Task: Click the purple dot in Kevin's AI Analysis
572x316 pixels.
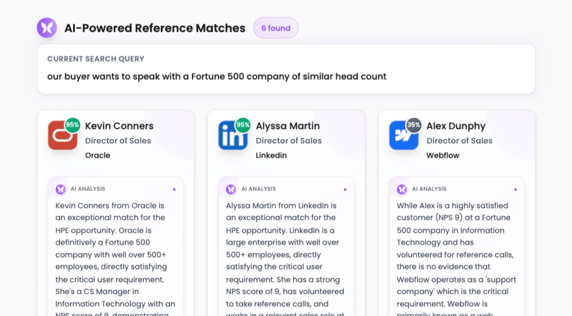Action: coord(174,189)
